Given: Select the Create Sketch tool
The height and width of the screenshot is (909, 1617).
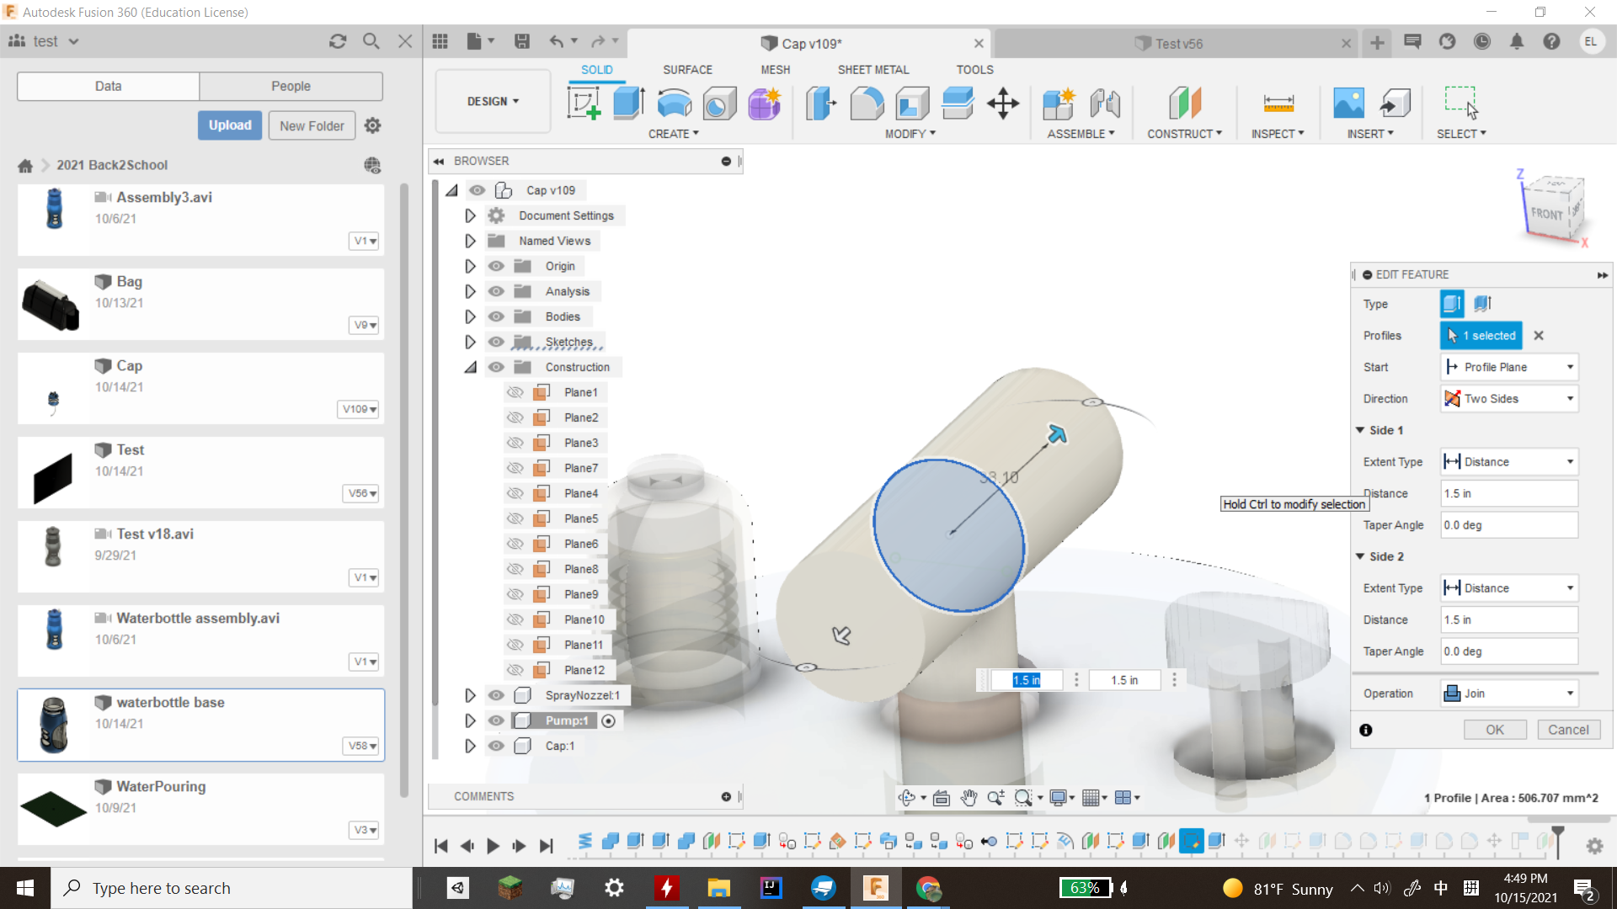Looking at the screenshot, I should point(584,103).
